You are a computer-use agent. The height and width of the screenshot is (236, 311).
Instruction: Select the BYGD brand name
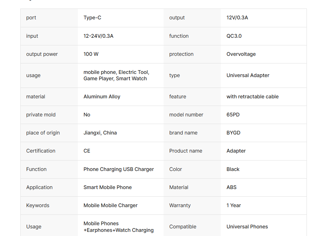pyautogui.click(x=233, y=133)
